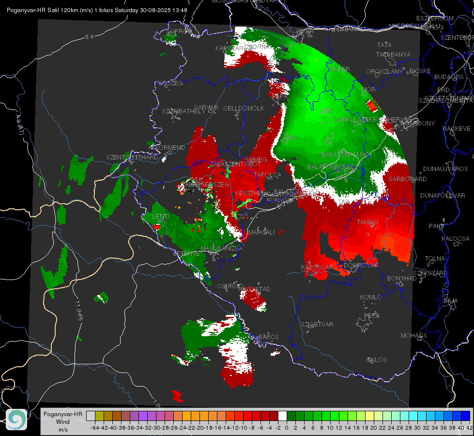This screenshot has width=474, height=436.
Task: Click the SZOMBATHELY city label
Action: pyautogui.click(x=183, y=111)
